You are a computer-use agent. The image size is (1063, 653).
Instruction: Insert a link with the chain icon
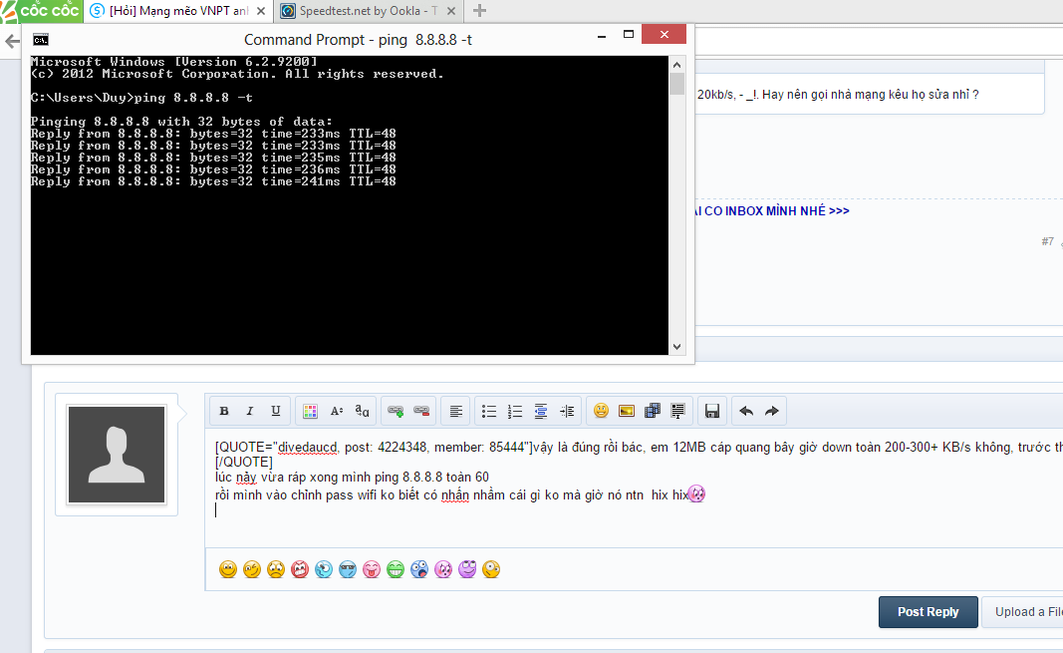pyautogui.click(x=396, y=411)
